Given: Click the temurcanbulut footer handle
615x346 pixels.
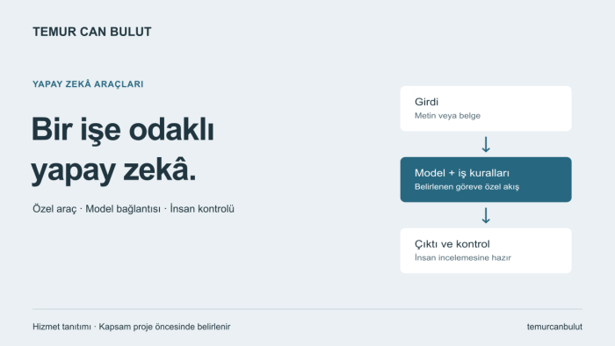Looking at the screenshot, I should point(554,327).
